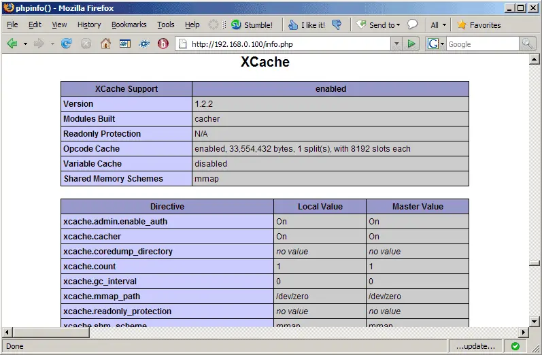Open the Send to dropdown
The image size is (542, 355).
pos(399,25)
